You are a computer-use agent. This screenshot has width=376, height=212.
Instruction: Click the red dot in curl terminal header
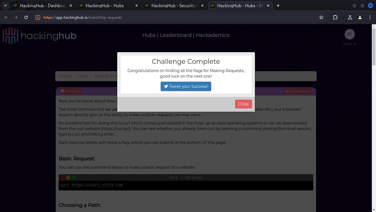tap(63, 178)
